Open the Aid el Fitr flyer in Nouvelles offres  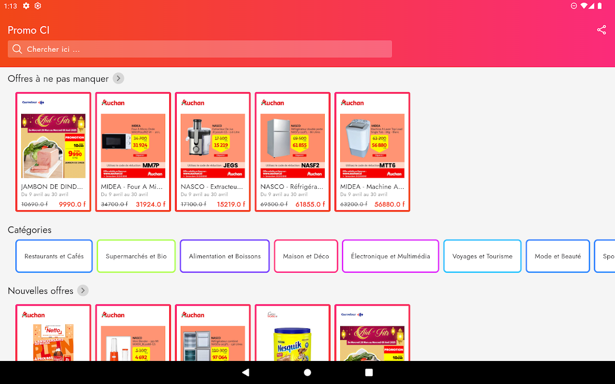coord(372,343)
